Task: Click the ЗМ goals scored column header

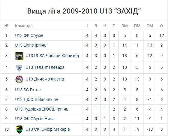Action: [x=125, y=26]
